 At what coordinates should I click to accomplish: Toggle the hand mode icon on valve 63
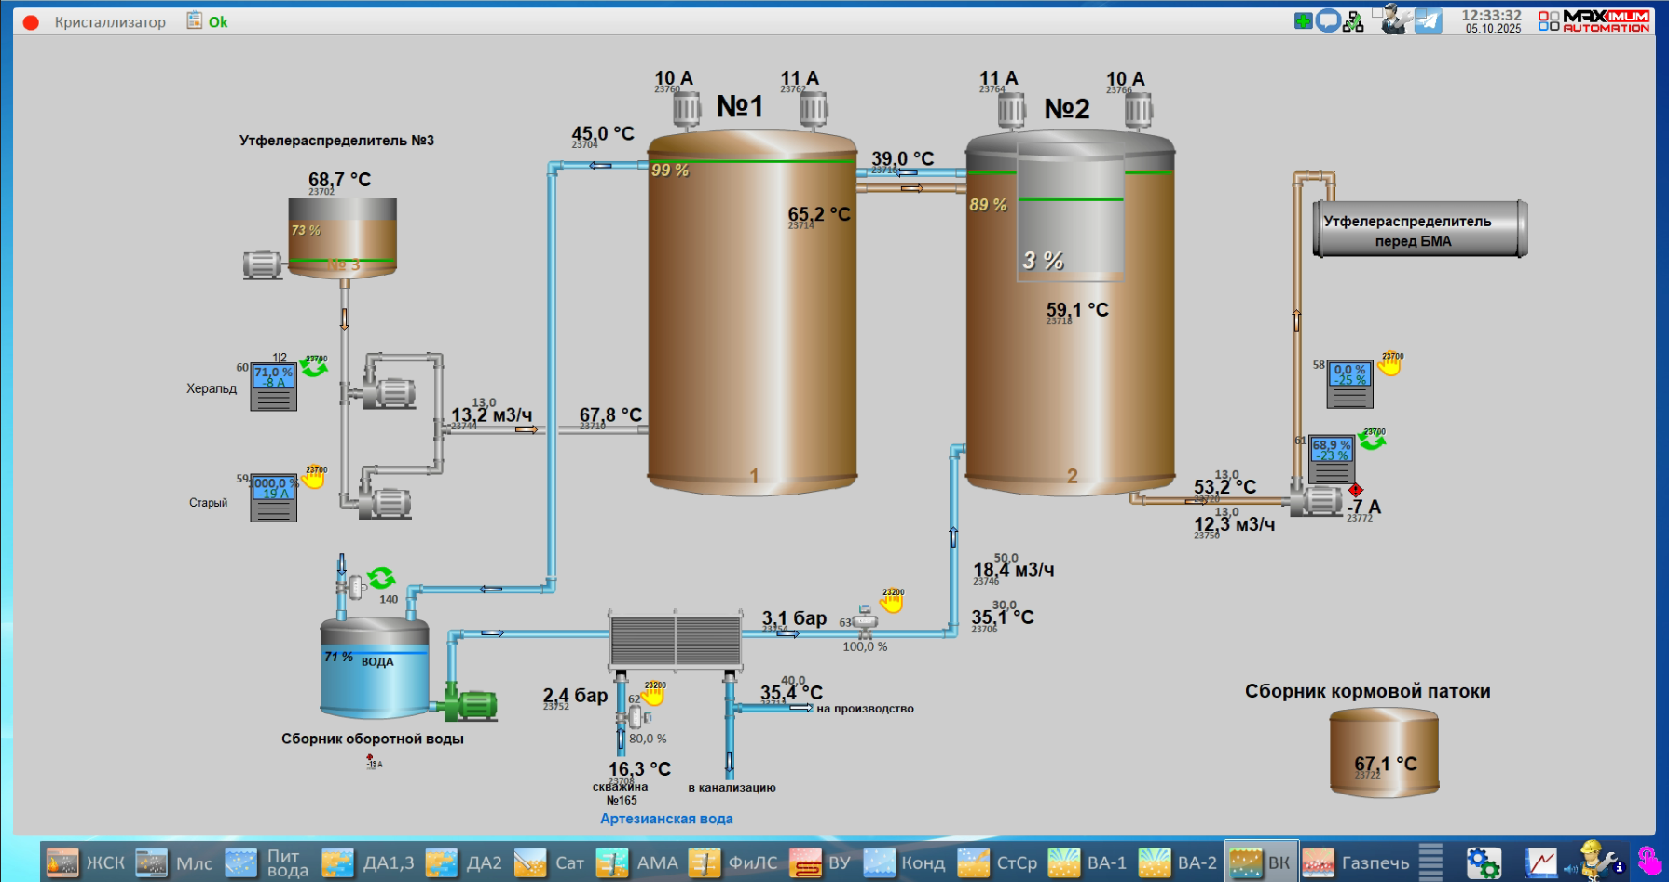click(x=892, y=601)
